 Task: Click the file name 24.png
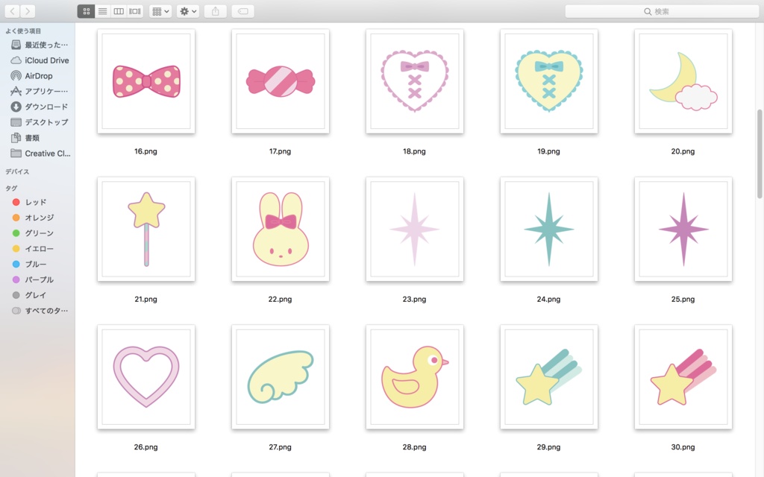click(x=548, y=300)
